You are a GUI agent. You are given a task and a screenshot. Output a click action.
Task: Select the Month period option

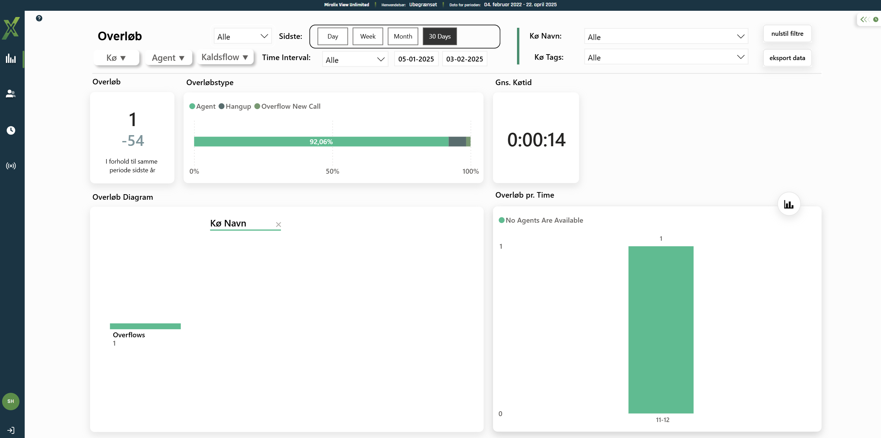coord(403,36)
